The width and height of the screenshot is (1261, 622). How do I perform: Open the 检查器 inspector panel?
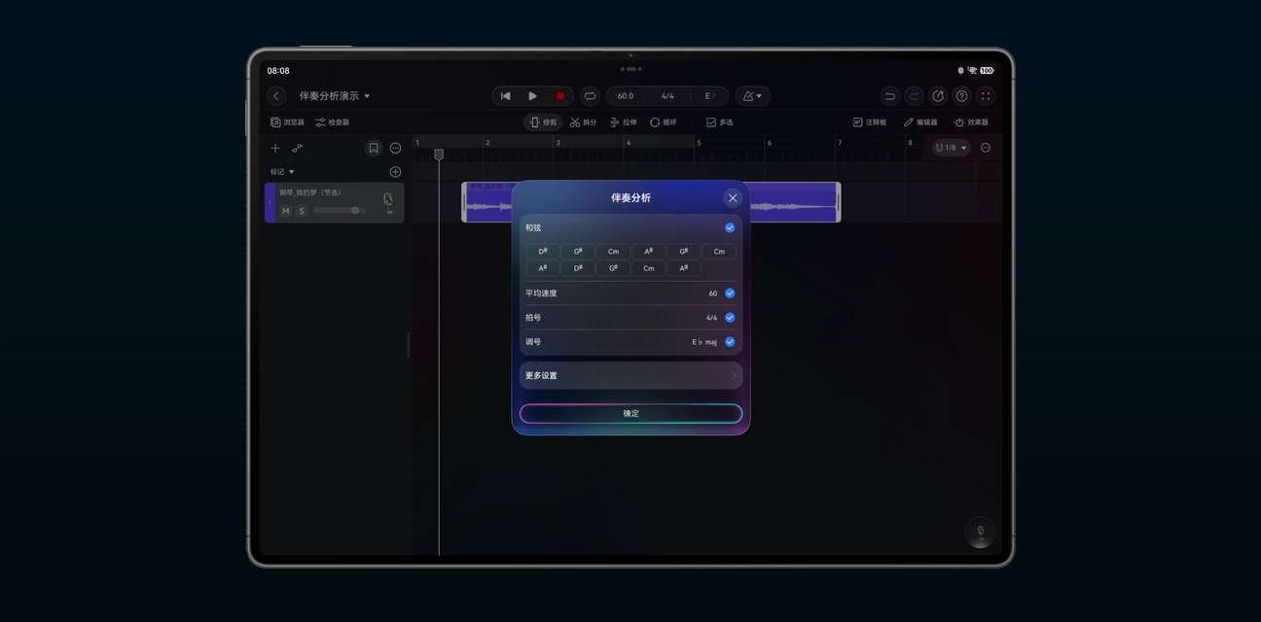332,122
